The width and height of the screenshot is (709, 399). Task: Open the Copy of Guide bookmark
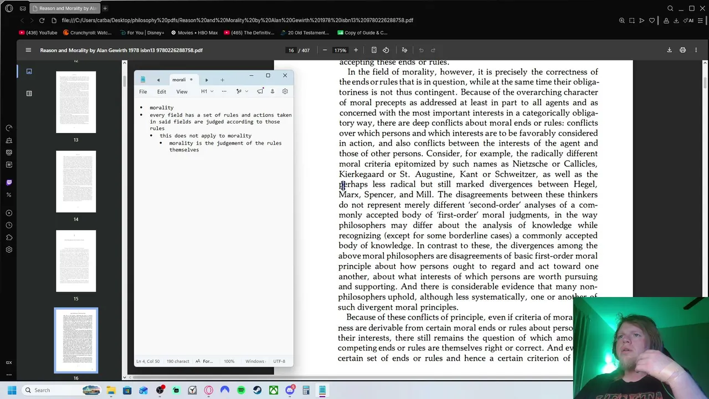click(362, 33)
